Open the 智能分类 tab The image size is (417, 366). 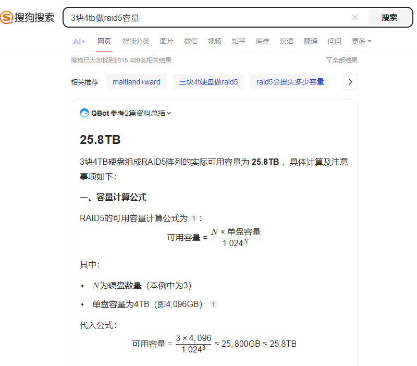click(136, 41)
